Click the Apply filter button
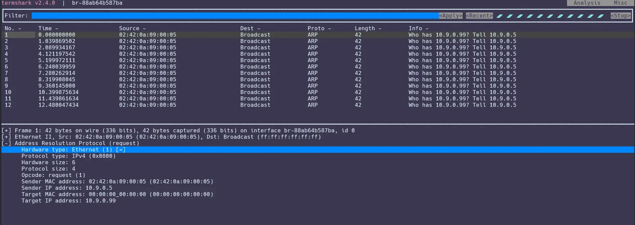This screenshot has width=635, height=225. click(x=451, y=16)
